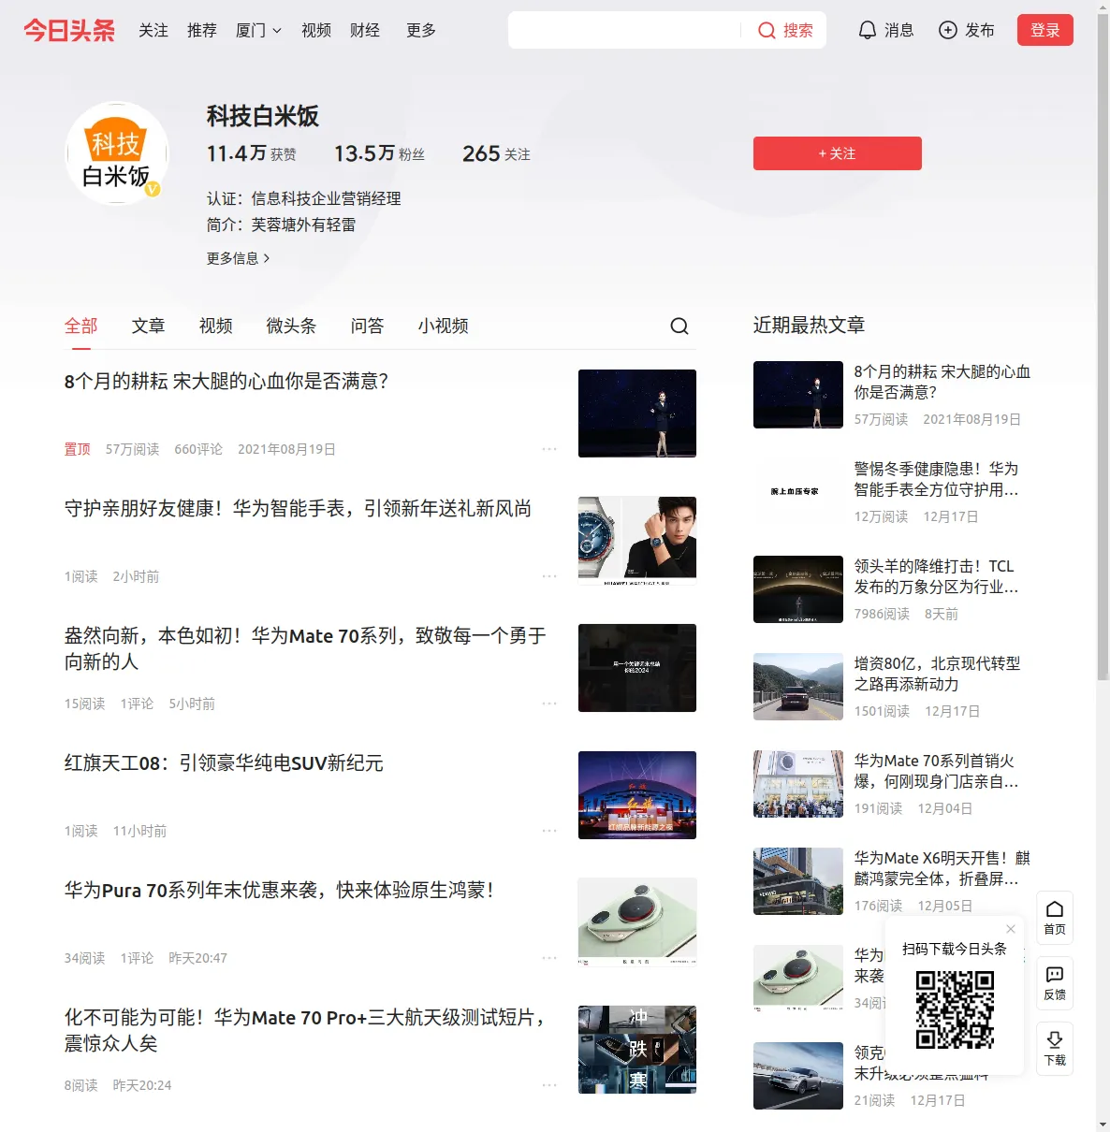Open article 盎然向新，本色如初 华为Mate 70系列
1110x1132 pixels.
click(x=305, y=648)
